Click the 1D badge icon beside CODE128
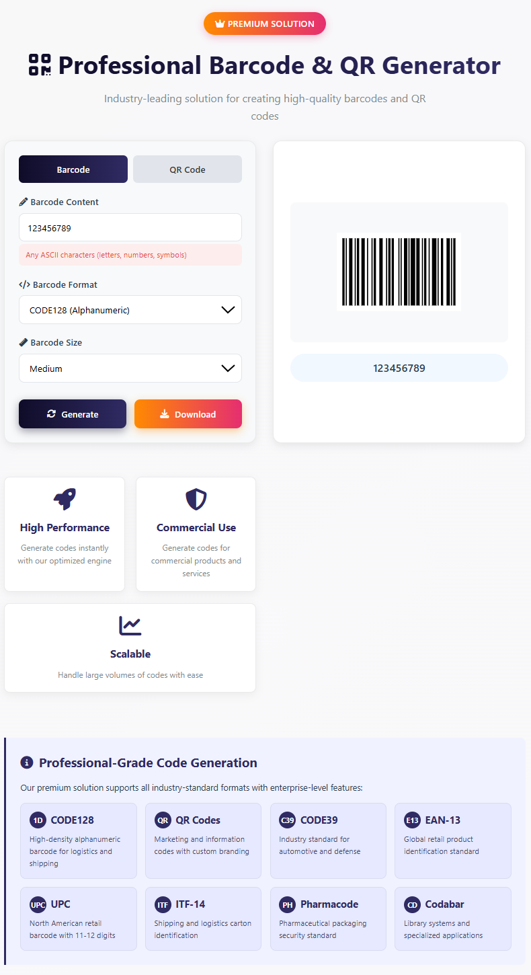This screenshot has height=975, width=531. click(x=38, y=820)
